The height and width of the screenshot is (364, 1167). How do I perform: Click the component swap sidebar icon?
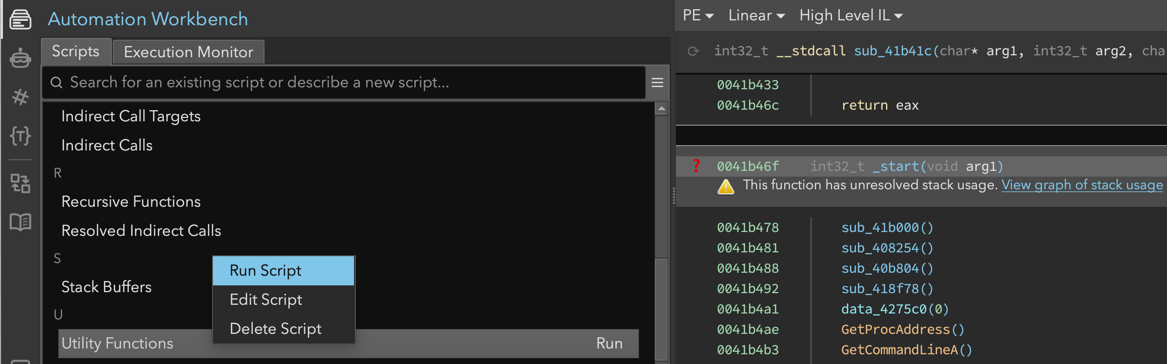click(20, 183)
